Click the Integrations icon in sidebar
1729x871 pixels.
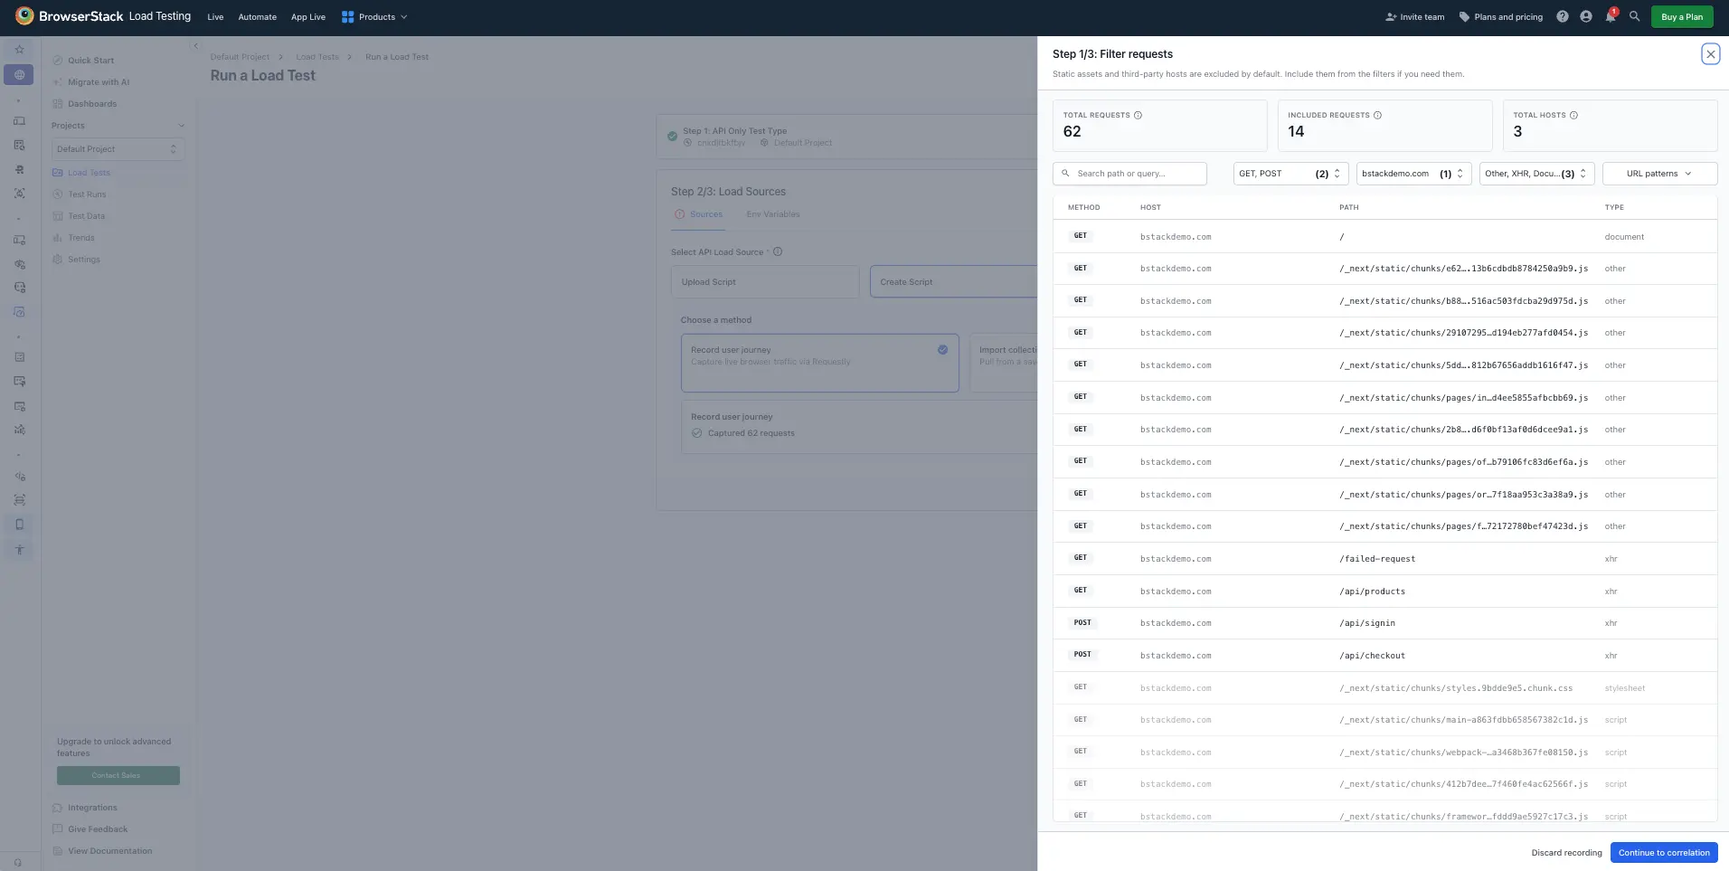pos(58,808)
